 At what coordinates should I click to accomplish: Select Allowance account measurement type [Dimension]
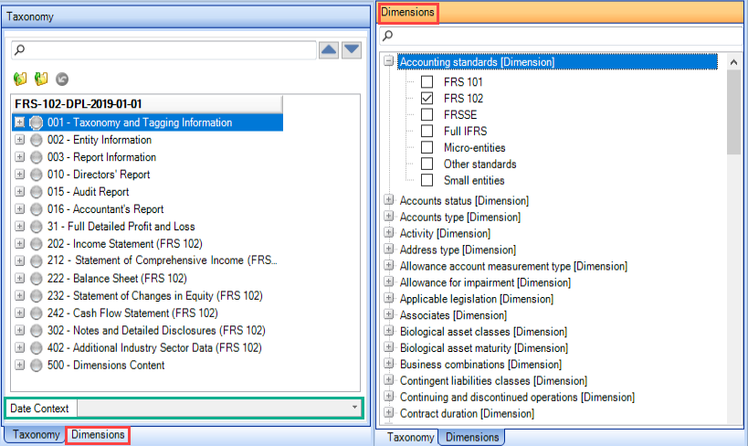514,267
